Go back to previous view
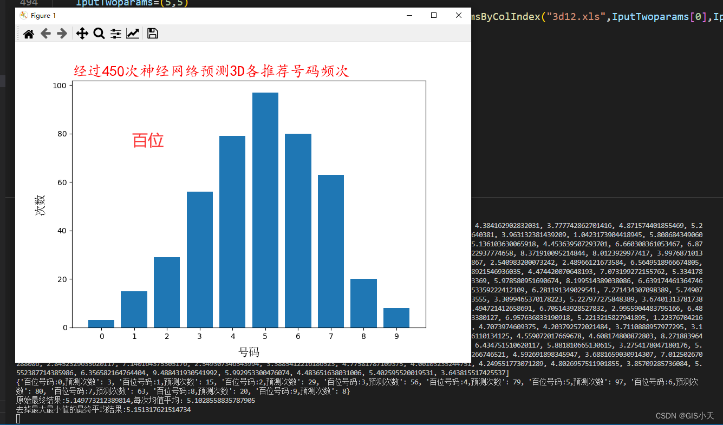 coord(45,34)
